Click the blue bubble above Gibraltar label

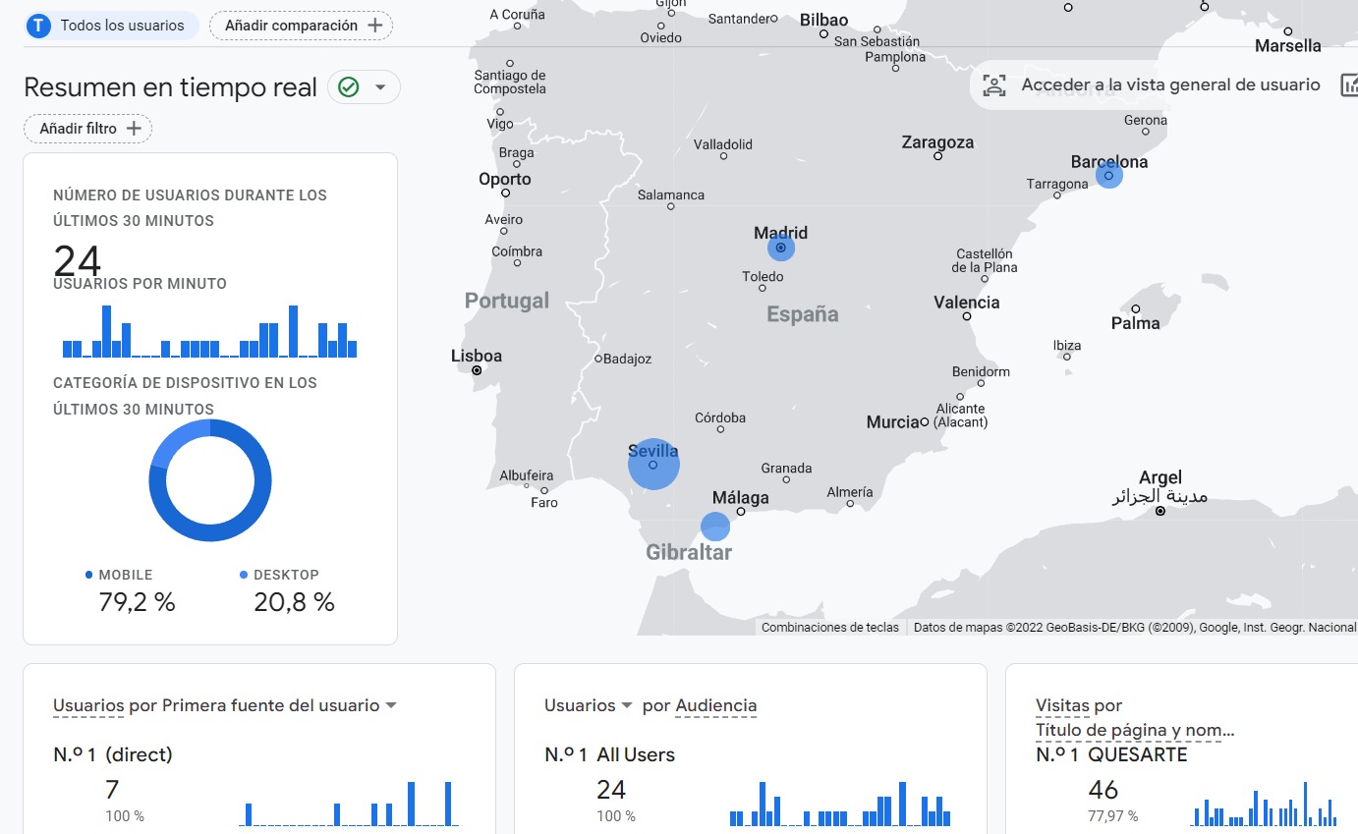coord(715,527)
